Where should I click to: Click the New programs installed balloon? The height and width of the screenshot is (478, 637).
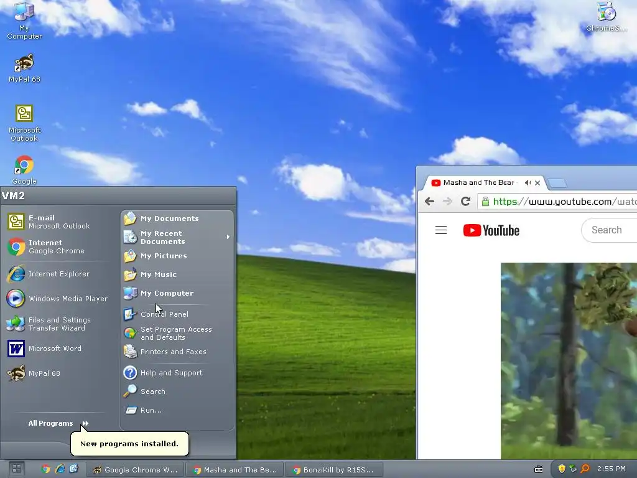129,443
